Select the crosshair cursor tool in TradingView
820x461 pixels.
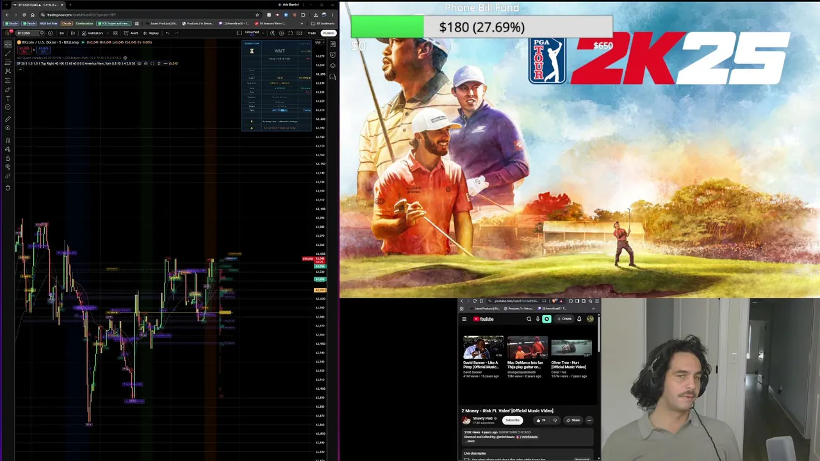(8, 44)
